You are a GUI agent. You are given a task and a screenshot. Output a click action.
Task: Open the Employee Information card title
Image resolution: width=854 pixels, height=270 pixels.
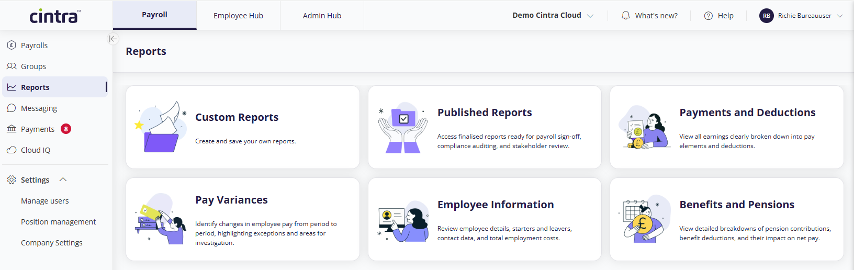tap(496, 205)
